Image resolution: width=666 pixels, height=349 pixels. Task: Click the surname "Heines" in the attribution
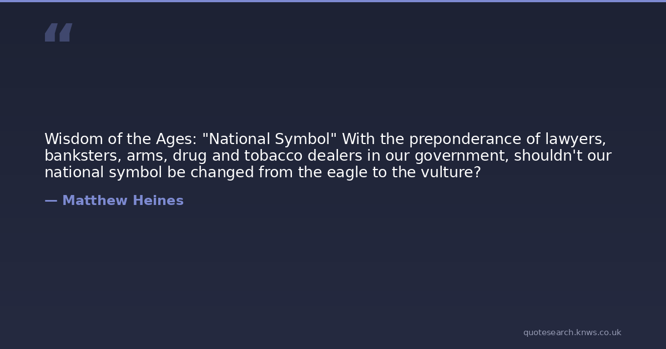[158, 201]
